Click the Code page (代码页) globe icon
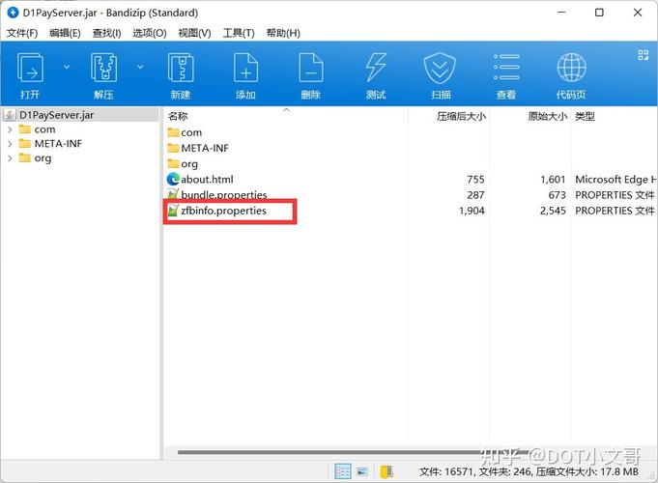 571,68
